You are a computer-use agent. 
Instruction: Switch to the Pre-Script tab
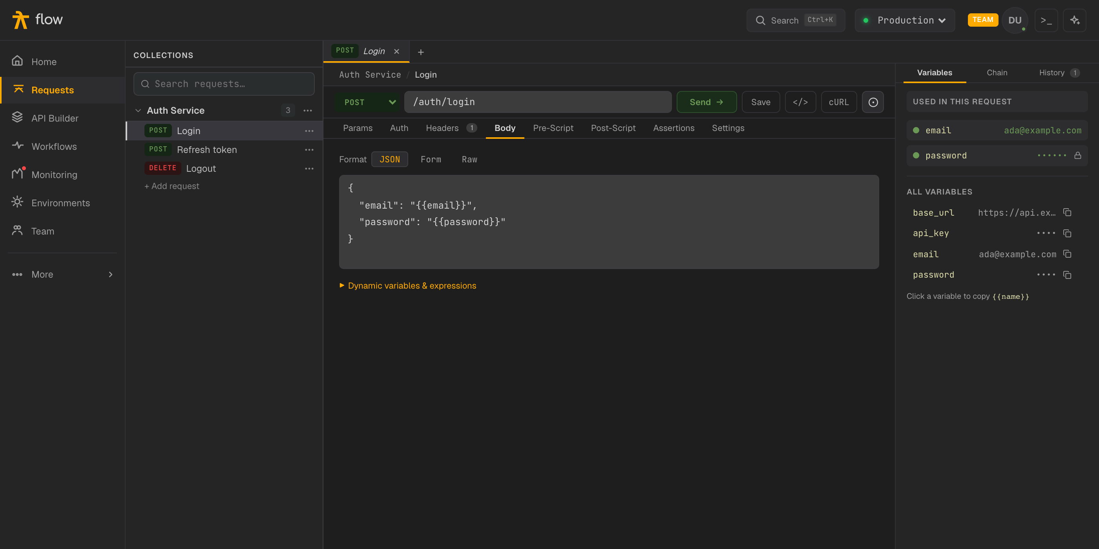[x=553, y=128]
